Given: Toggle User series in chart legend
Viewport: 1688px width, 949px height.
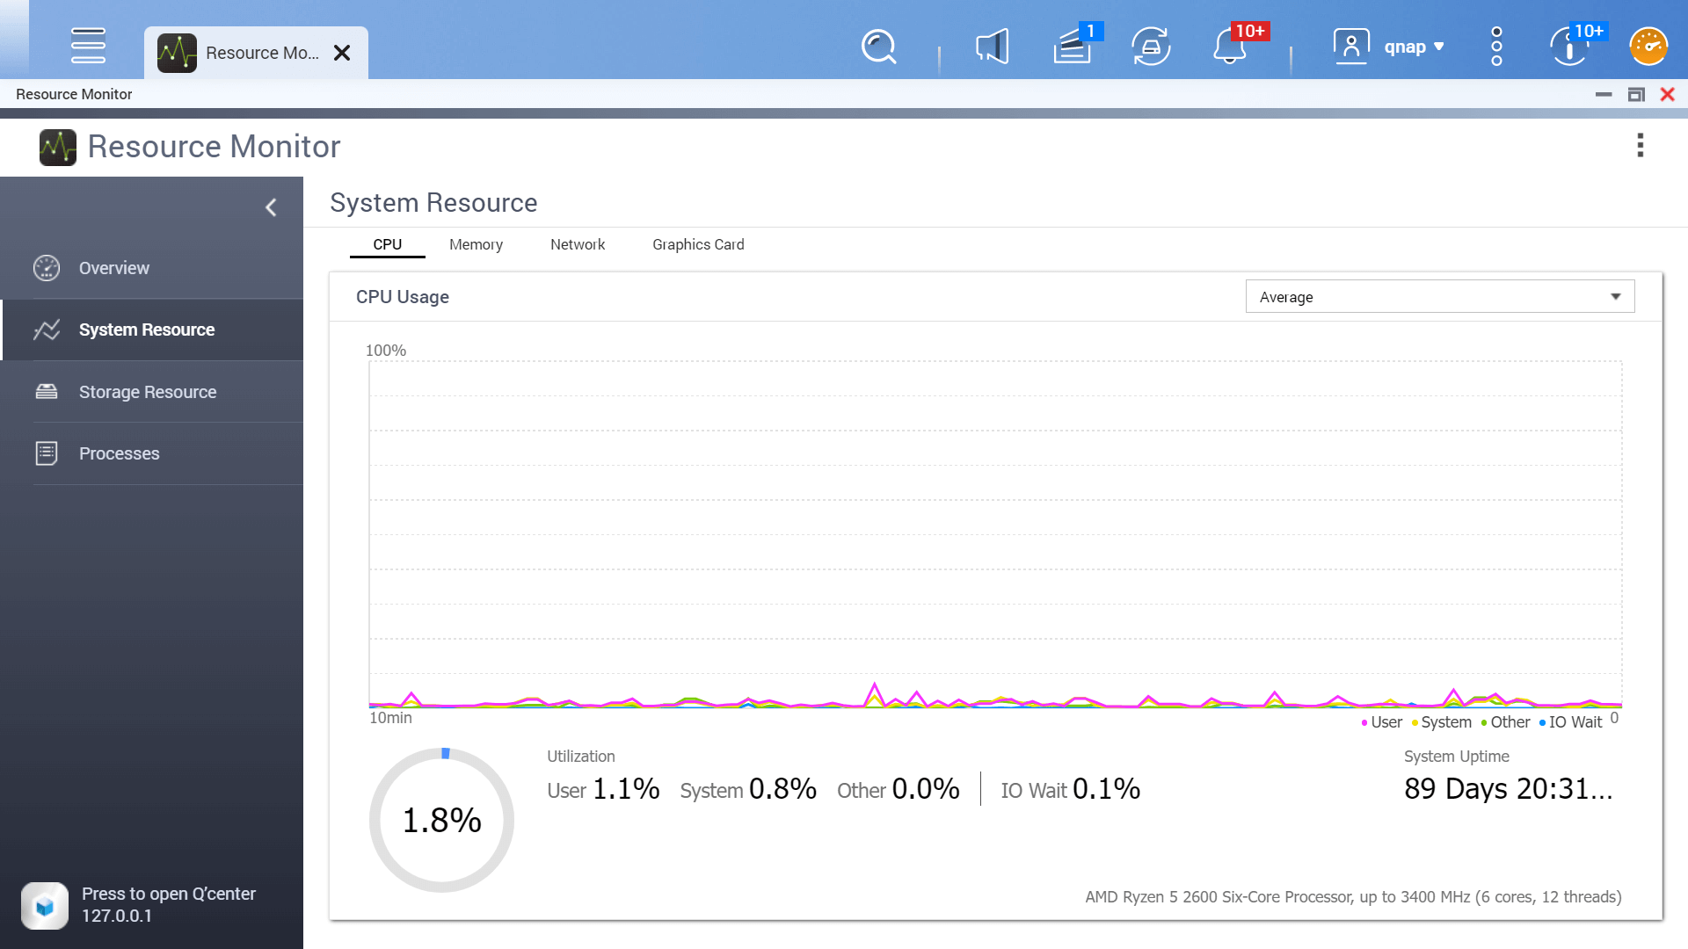Looking at the screenshot, I should pos(1386,722).
